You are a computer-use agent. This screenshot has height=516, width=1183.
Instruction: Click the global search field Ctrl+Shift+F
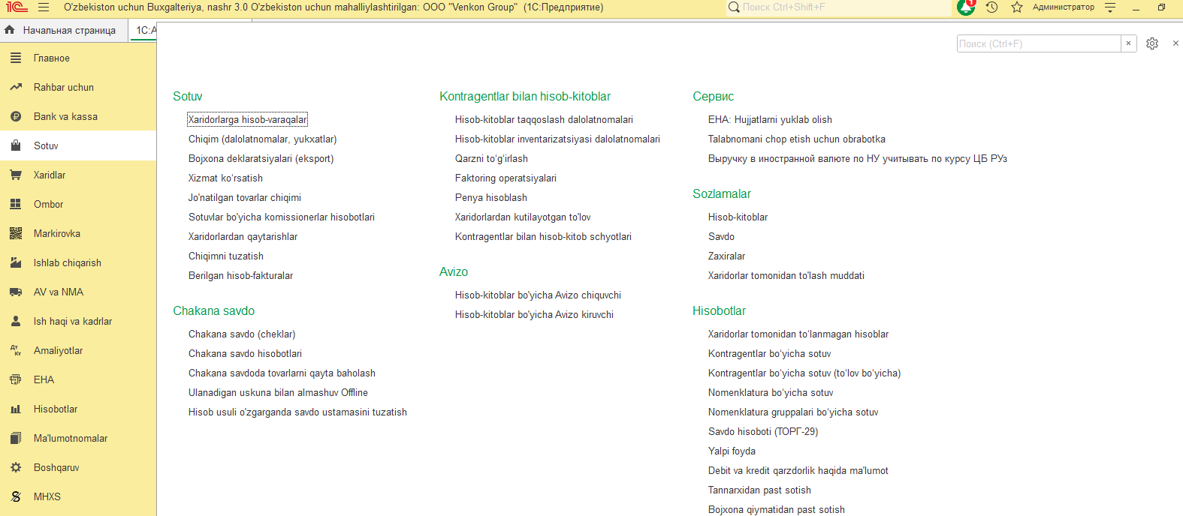click(837, 7)
